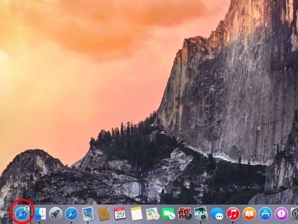
Task: Open the Maps icon in the Dock
Action: [x=152, y=214]
